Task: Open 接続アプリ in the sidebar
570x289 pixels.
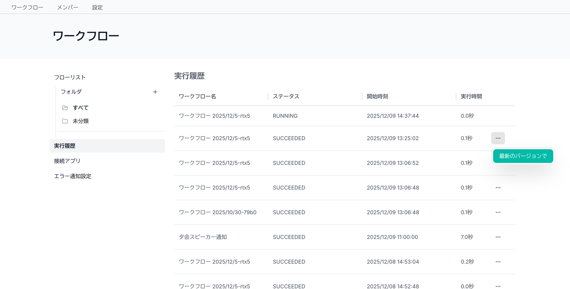Action: [x=67, y=161]
